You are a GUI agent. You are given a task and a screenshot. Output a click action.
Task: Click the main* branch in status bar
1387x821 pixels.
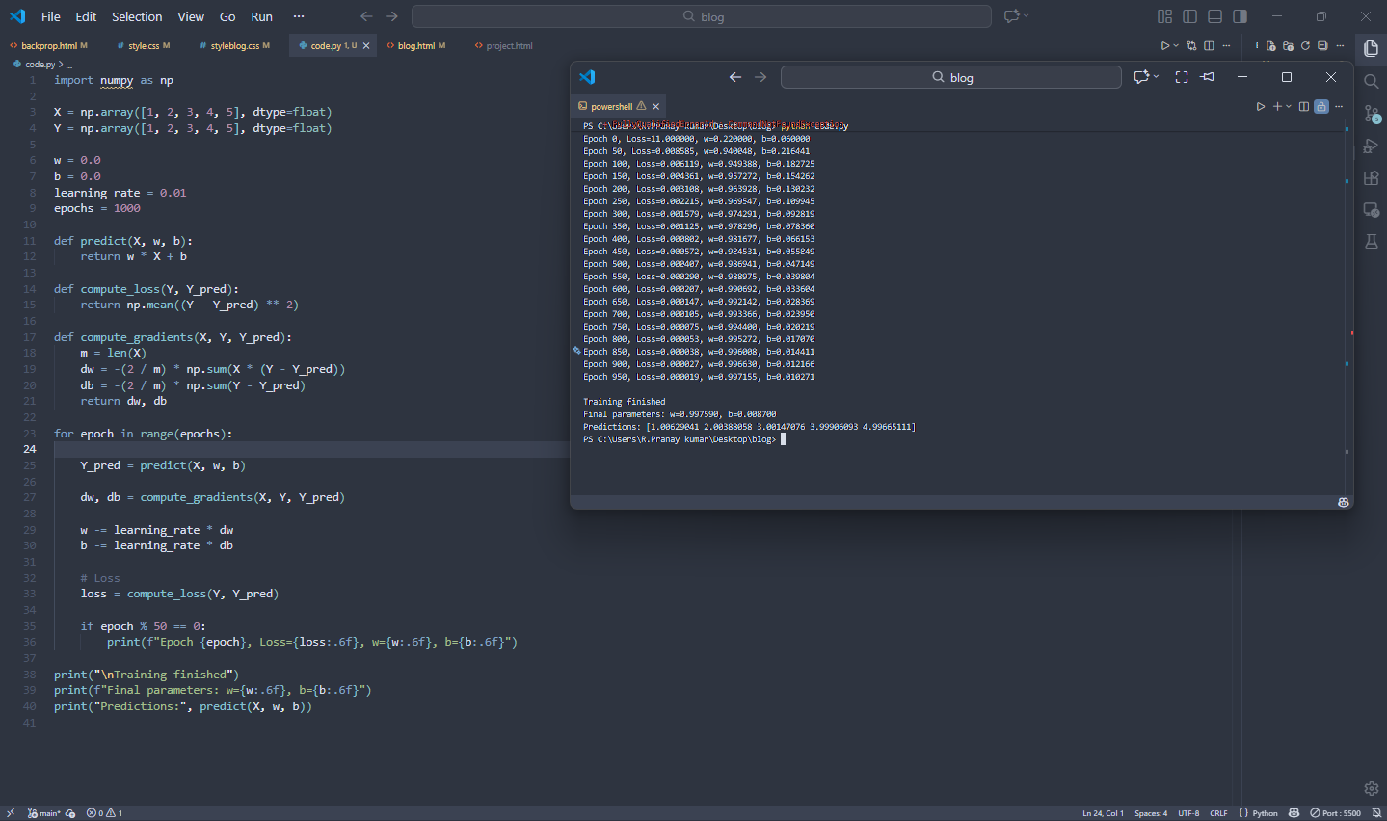point(45,813)
